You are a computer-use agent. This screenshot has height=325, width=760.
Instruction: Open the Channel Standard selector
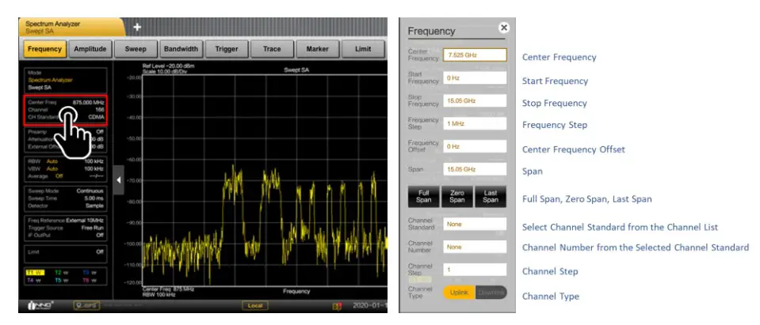click(x=475, y=224)
